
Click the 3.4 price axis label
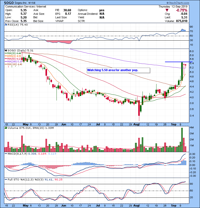[x=191, y=116]
